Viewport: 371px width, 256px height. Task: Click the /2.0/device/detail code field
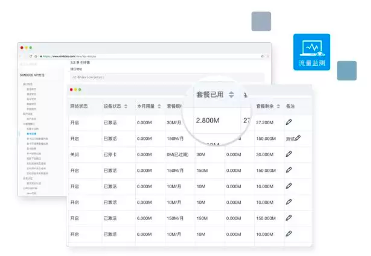[167, 77]
